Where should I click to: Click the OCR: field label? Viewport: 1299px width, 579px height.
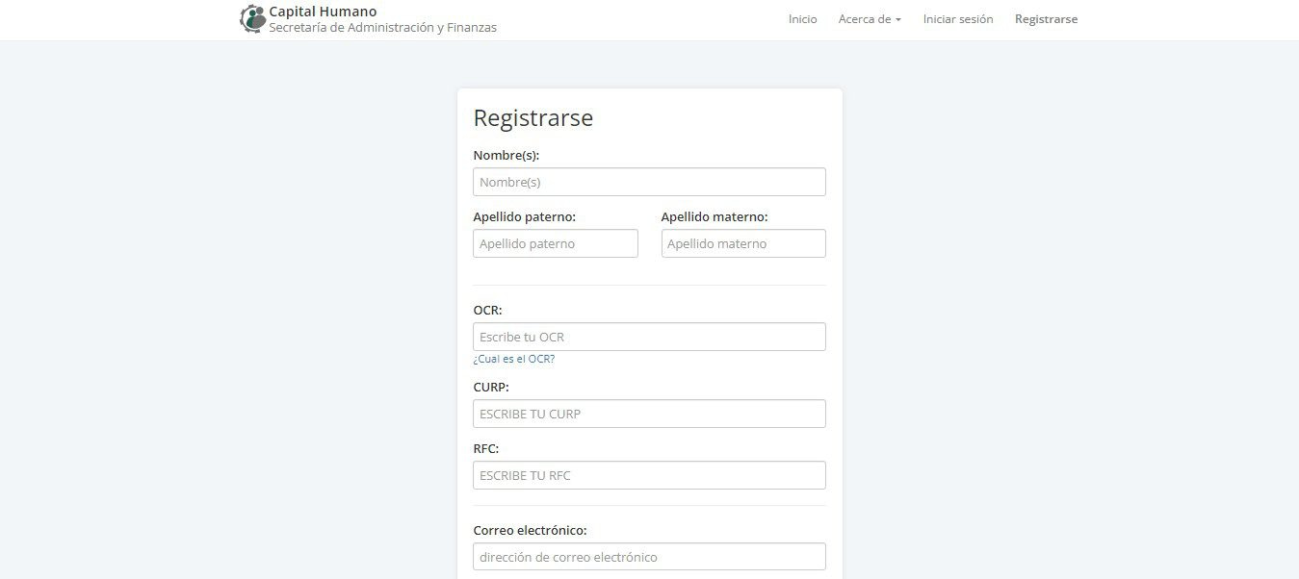tap(487, 311)
